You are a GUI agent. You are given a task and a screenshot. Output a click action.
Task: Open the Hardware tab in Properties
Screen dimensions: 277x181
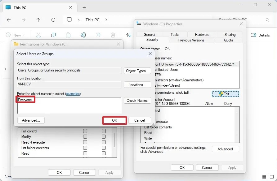click(202, 35)
